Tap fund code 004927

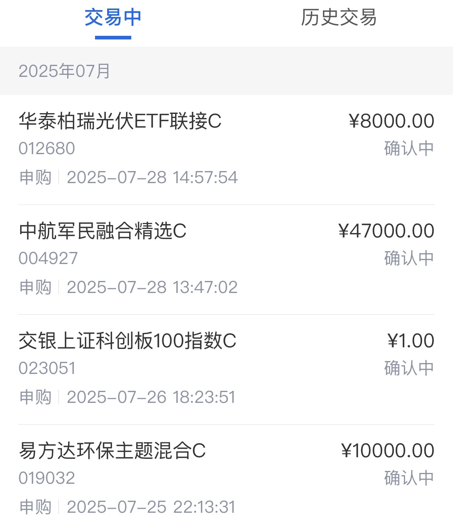(48, 258)
